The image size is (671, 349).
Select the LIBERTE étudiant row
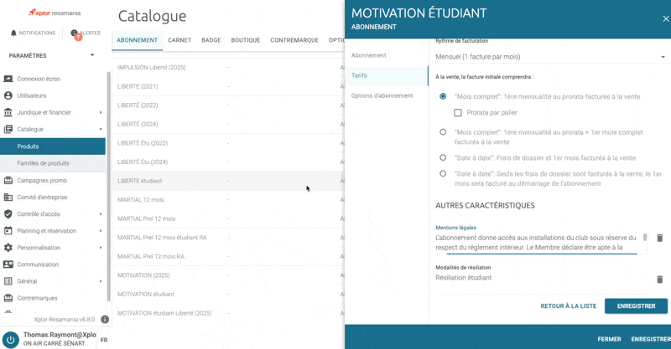[227, 181]
